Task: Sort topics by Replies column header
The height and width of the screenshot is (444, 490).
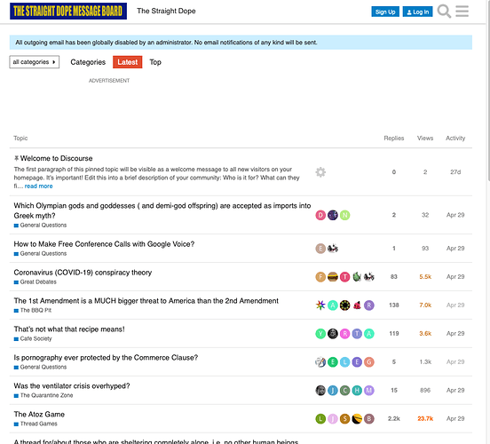Action: [x=394, y=139]
